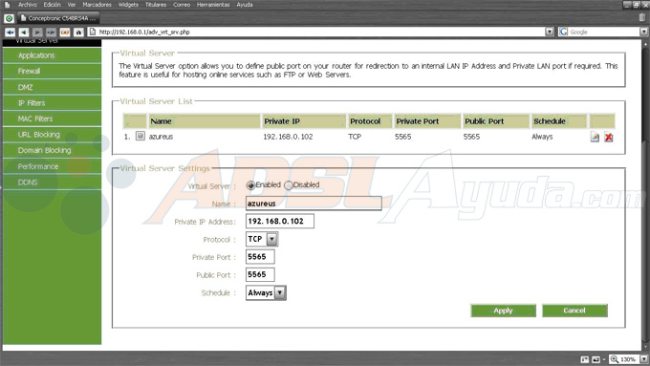This screenshot has height=366, width=650.
Task: Open the Archivo menu
Action: (x=28, y=5)
